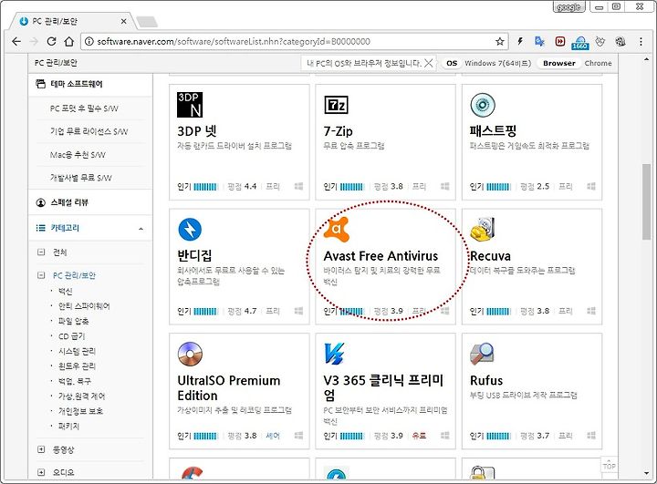Viewport: 657px width, 484px height.
Task: Open the 1660 badge extension icon
Action: pyautogui.click(x=580, y=42)
